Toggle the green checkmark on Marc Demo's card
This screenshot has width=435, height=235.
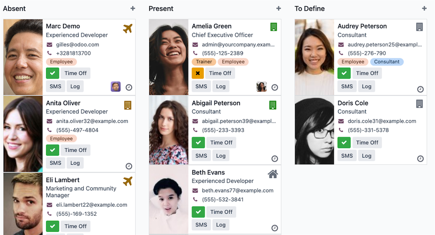tap(52, 73)
